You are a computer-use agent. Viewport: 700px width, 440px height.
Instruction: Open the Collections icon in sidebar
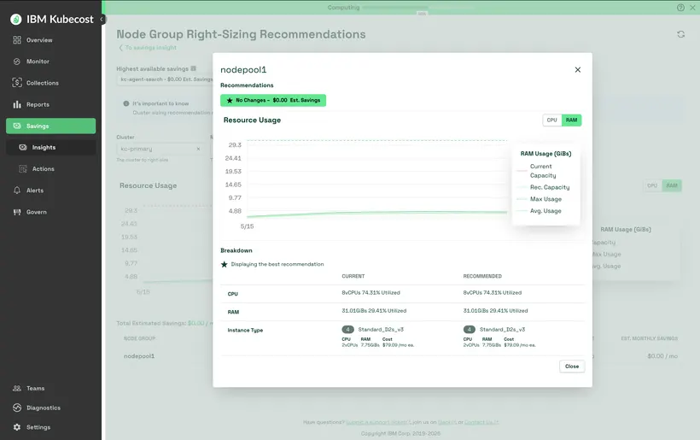(17, 83)
